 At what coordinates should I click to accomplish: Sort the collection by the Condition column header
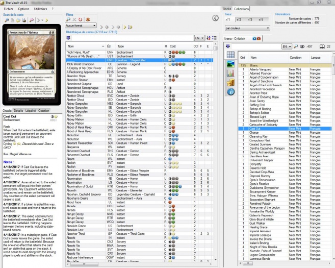coord(298,58)
